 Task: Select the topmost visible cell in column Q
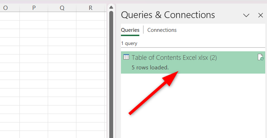[x=62, y=16]
